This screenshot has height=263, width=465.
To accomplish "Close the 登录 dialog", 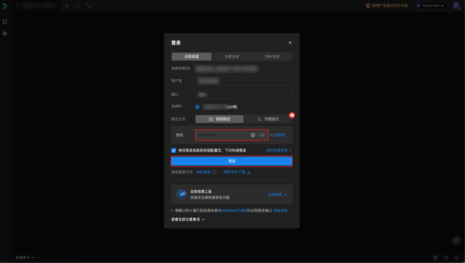I will [x=290, y=43].
